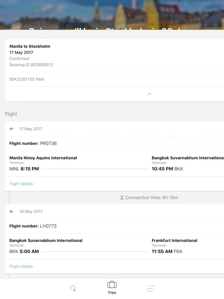Click the airplane icon beside 17 May 2017
The height and width of the screenshot is (299, 224).
11,129
